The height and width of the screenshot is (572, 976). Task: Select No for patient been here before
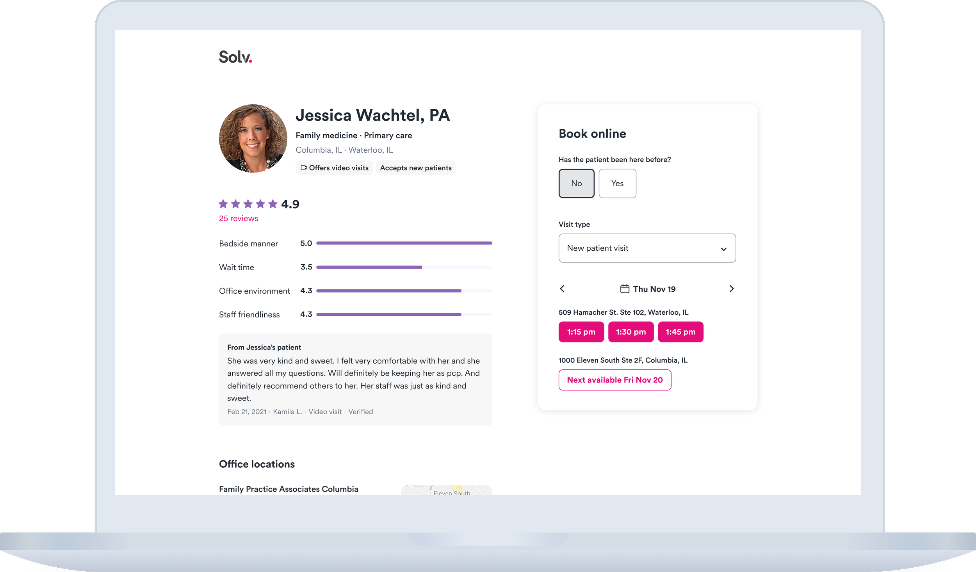point(576,183)
